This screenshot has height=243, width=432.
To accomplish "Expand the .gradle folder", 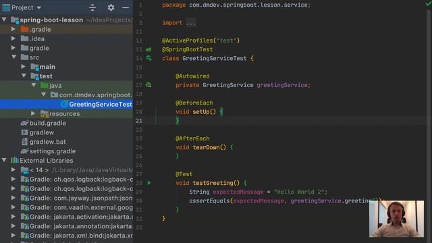I will (x=13, y=29).
